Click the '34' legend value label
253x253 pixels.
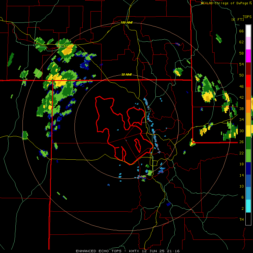[241, 120]
